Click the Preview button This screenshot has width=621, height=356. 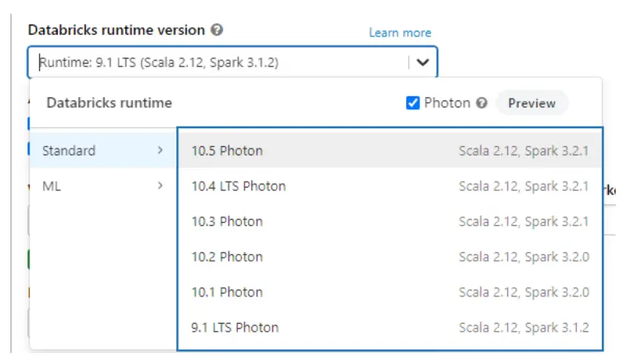[x=531, y=103]
